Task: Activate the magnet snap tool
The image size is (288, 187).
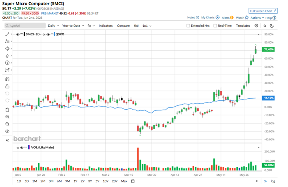Action: 7,79
